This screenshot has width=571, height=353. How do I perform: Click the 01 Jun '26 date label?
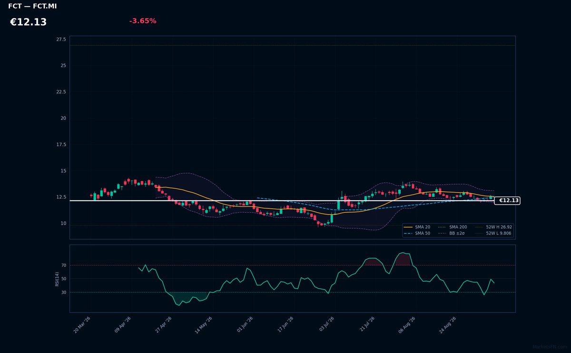click(x=245, y=325)
